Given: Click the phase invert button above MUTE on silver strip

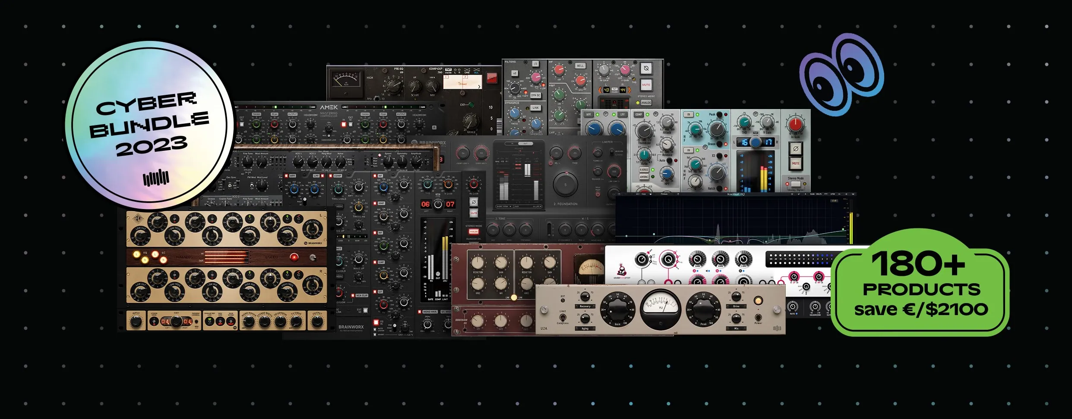Looking at the screenshot, I should [795, 149].
